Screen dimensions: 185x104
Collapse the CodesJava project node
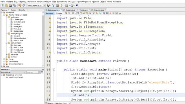click(x=2, y=12)
